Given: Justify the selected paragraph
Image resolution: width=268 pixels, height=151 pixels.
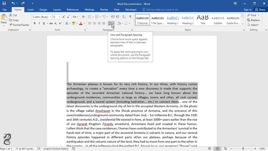Looking at the screenshot, I should pyautogui.click(x=103, y=23).
